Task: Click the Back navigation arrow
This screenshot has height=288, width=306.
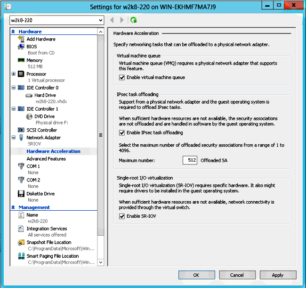Action: click(112, 20)
